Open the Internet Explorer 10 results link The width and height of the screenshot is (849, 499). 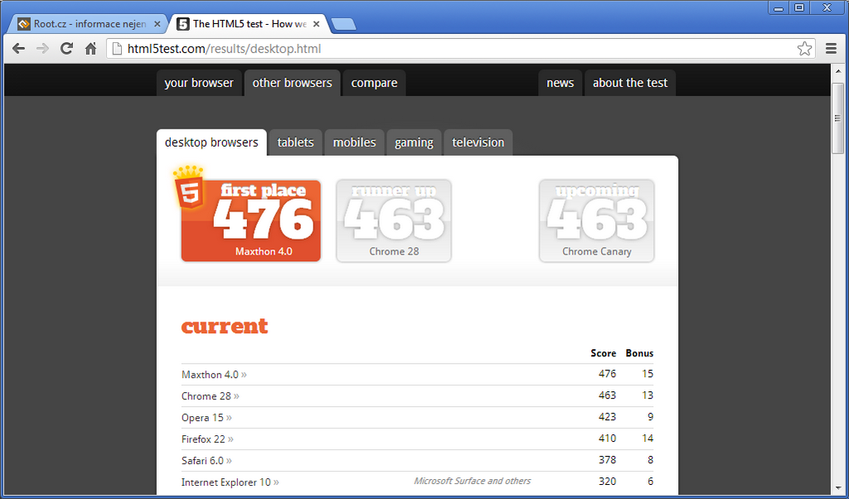230,482
